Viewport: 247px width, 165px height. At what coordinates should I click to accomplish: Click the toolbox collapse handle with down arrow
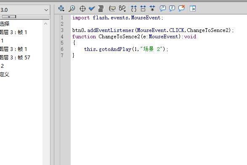click(9, 17)
